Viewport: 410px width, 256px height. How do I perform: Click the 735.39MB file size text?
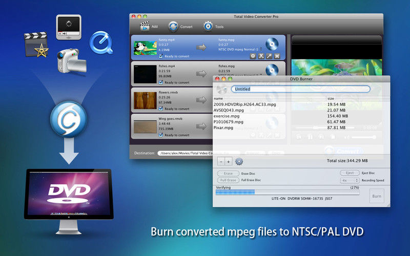pyautogui.click(x=165, y=129)
